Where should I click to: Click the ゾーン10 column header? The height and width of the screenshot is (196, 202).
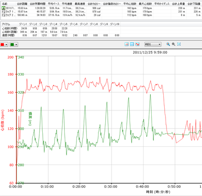click(x=115, y=24)
